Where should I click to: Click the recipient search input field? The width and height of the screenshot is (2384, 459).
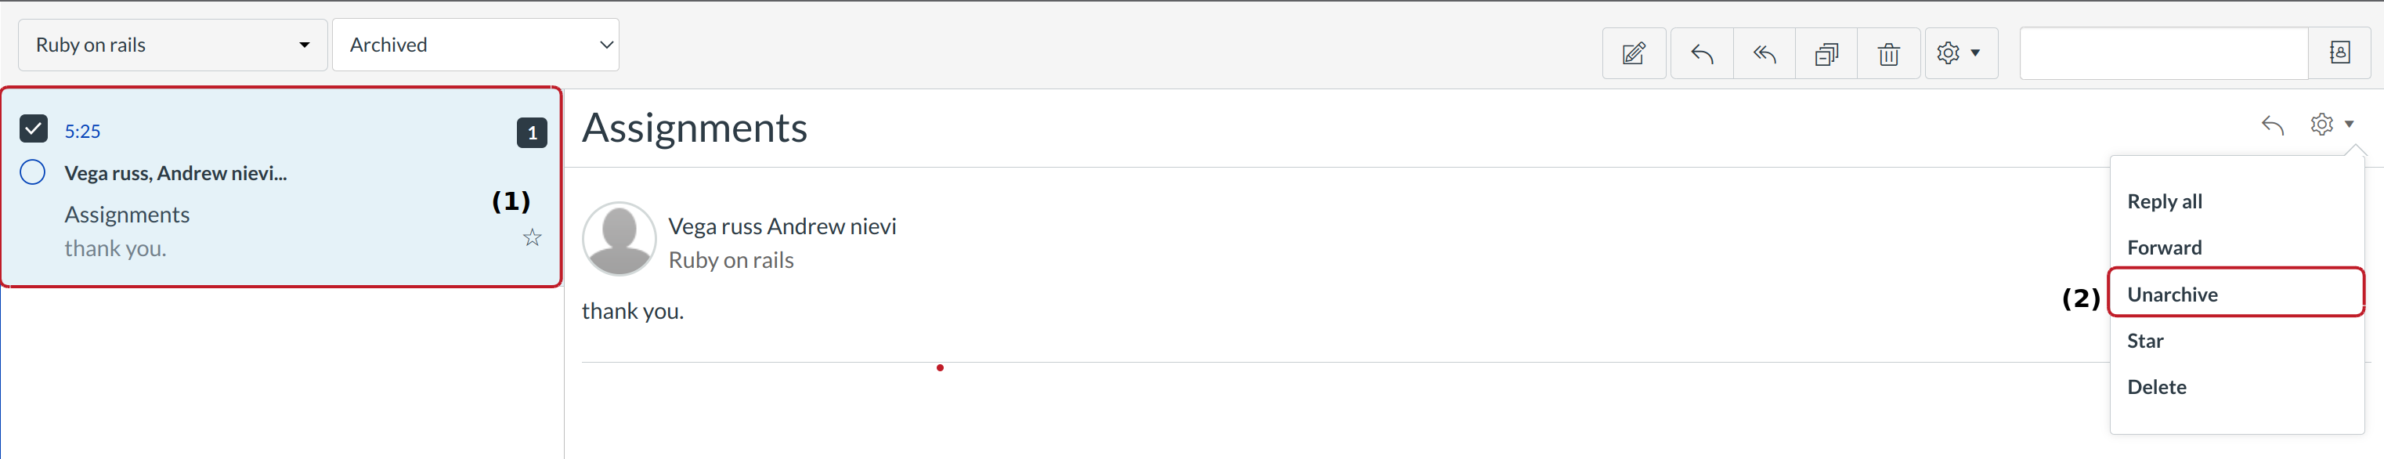point(2163,54)
